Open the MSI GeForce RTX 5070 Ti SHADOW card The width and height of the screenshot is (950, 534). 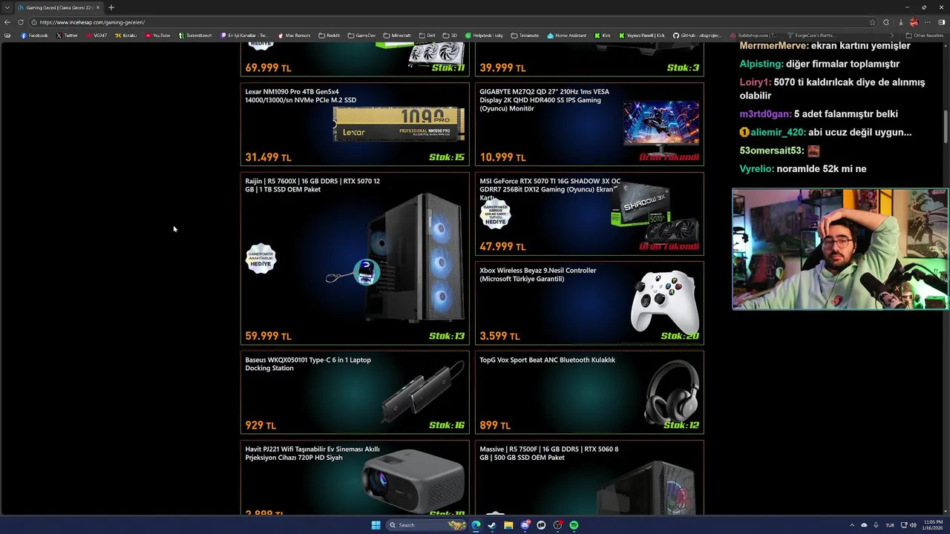(x=589, y=214)
